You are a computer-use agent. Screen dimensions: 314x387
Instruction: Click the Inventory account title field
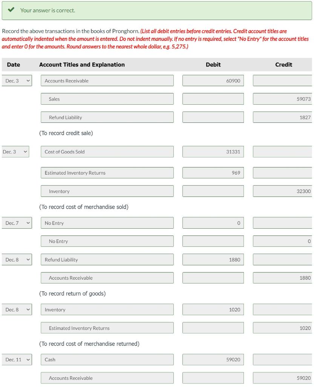pos(107,191)
